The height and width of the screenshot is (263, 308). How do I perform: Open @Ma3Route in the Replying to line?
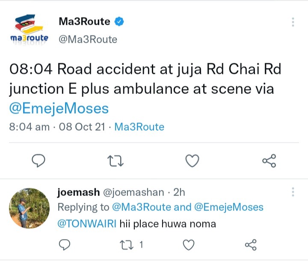point(142,207)
